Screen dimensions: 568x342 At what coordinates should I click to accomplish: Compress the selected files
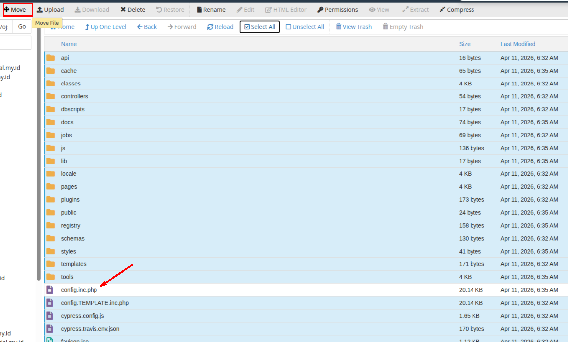457,10
